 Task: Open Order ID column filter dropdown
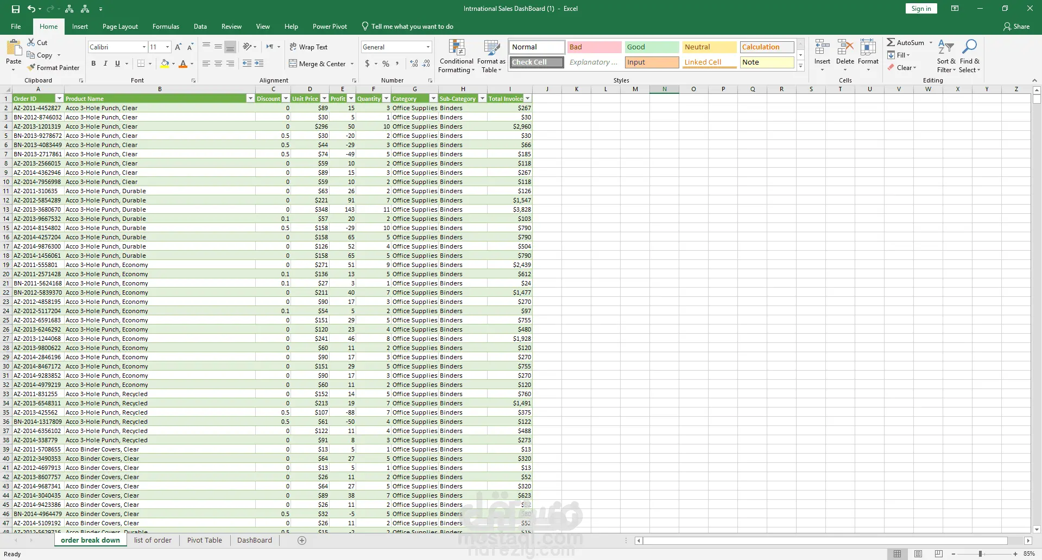pos(59,98)
